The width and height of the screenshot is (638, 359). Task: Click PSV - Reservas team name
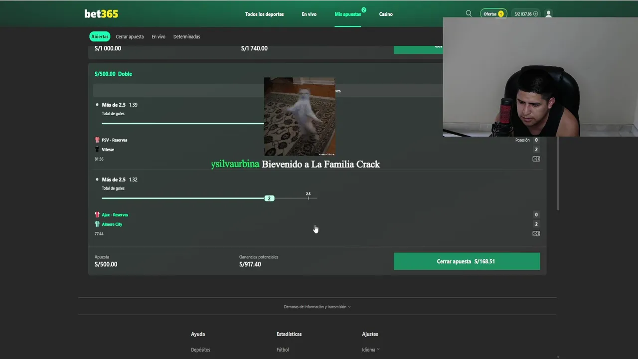coord(115,140)
